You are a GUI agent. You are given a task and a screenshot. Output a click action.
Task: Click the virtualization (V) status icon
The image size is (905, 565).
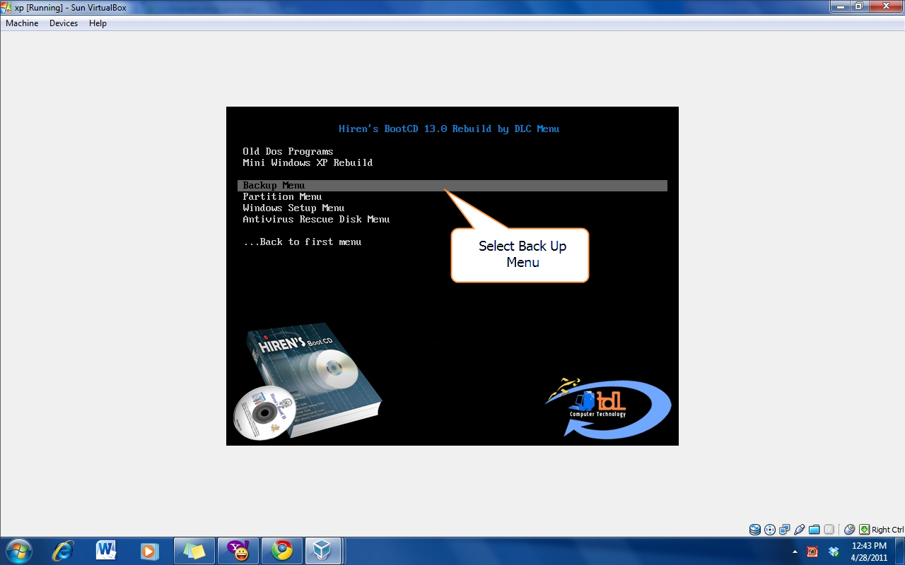point(829,530)
